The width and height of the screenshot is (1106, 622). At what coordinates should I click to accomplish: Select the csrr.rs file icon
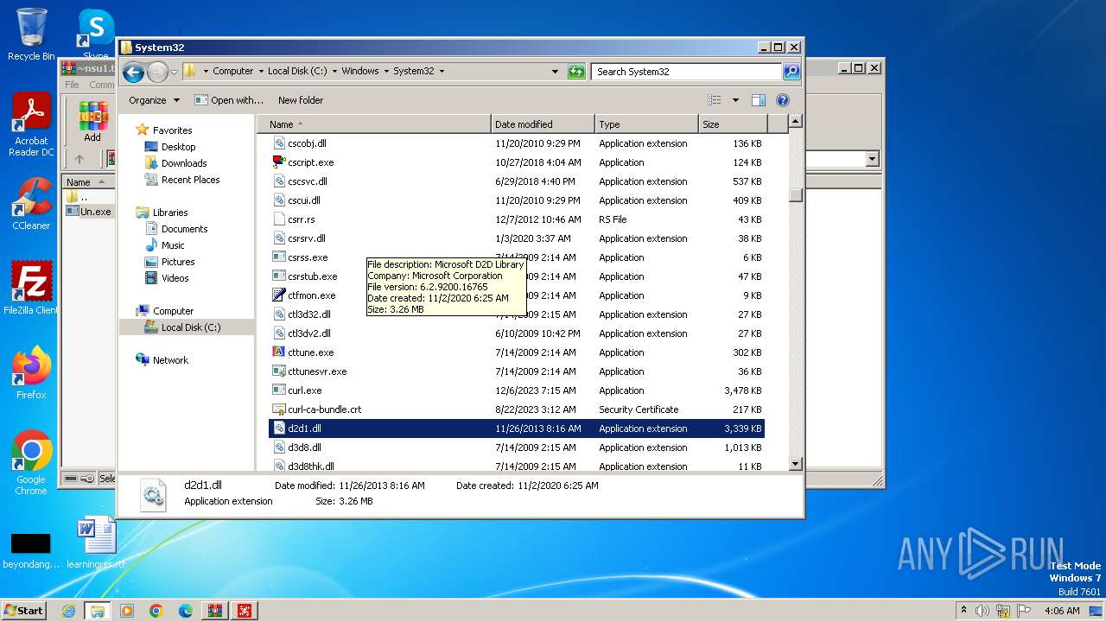279,219
